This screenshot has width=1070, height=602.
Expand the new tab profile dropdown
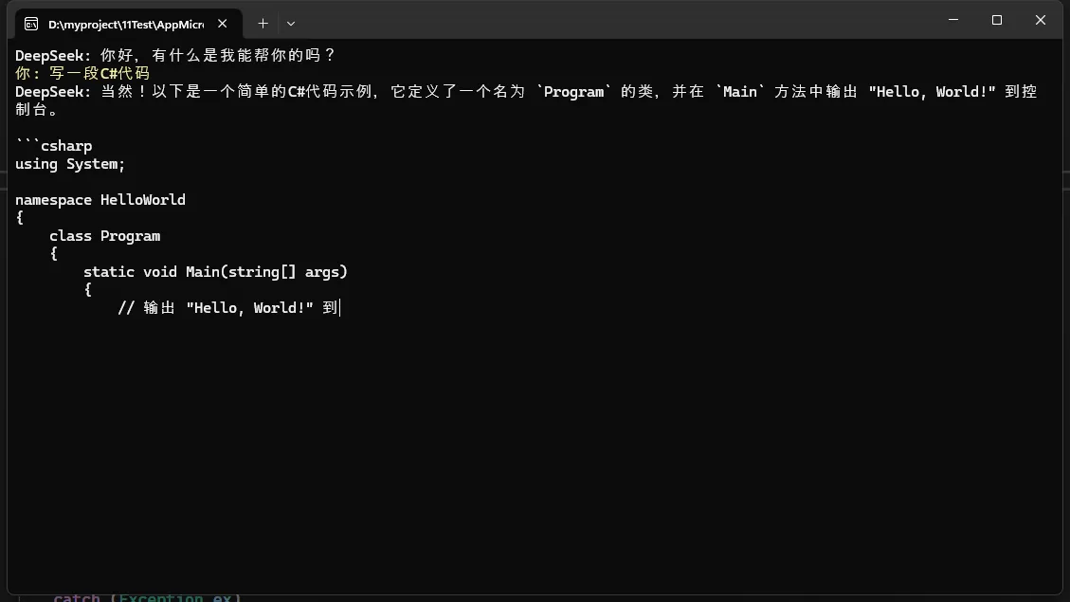coord(291,23)
